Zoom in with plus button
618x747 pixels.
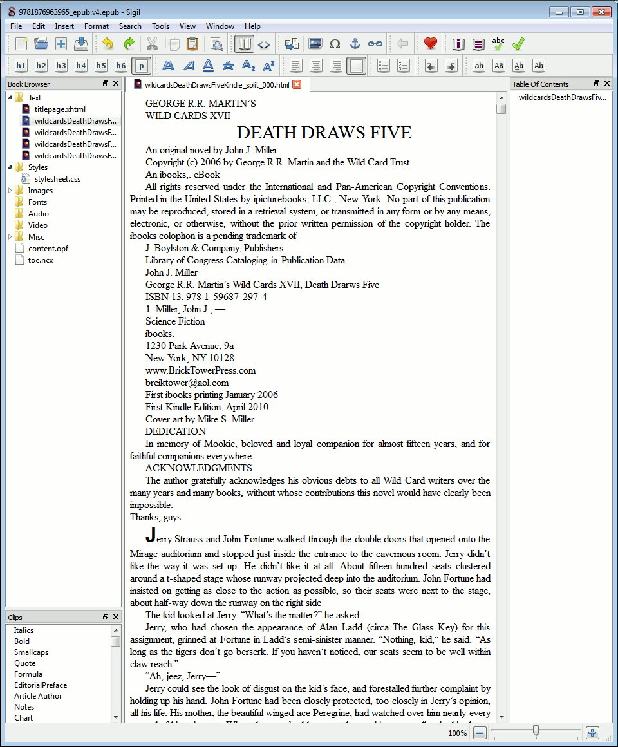[592, 733]
